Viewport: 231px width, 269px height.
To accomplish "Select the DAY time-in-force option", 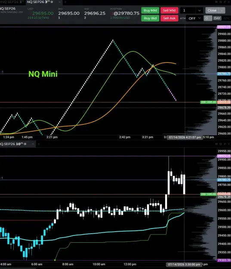I will 217,18.
